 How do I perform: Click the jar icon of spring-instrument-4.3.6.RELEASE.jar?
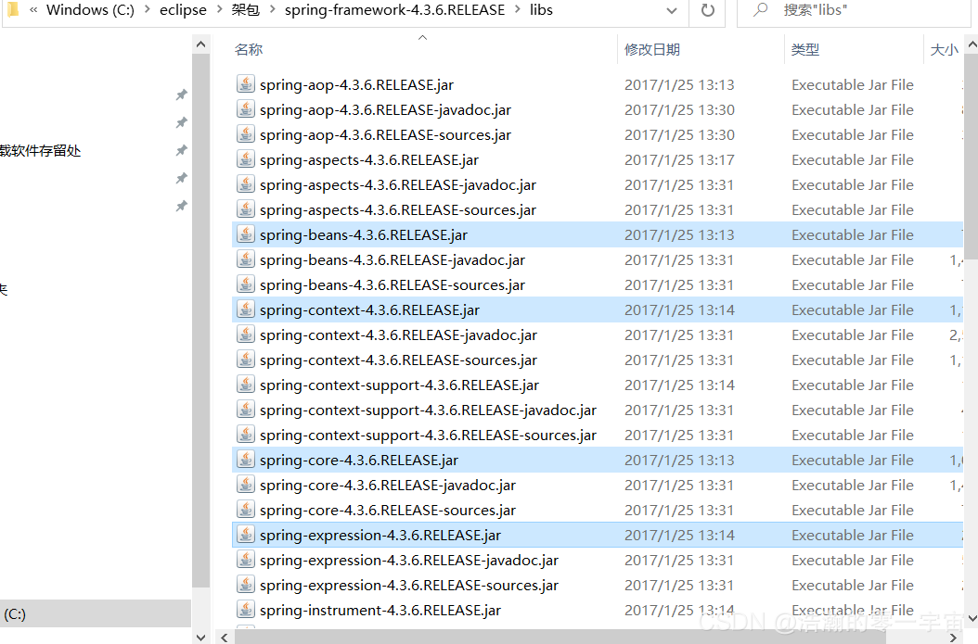[246, 610]
